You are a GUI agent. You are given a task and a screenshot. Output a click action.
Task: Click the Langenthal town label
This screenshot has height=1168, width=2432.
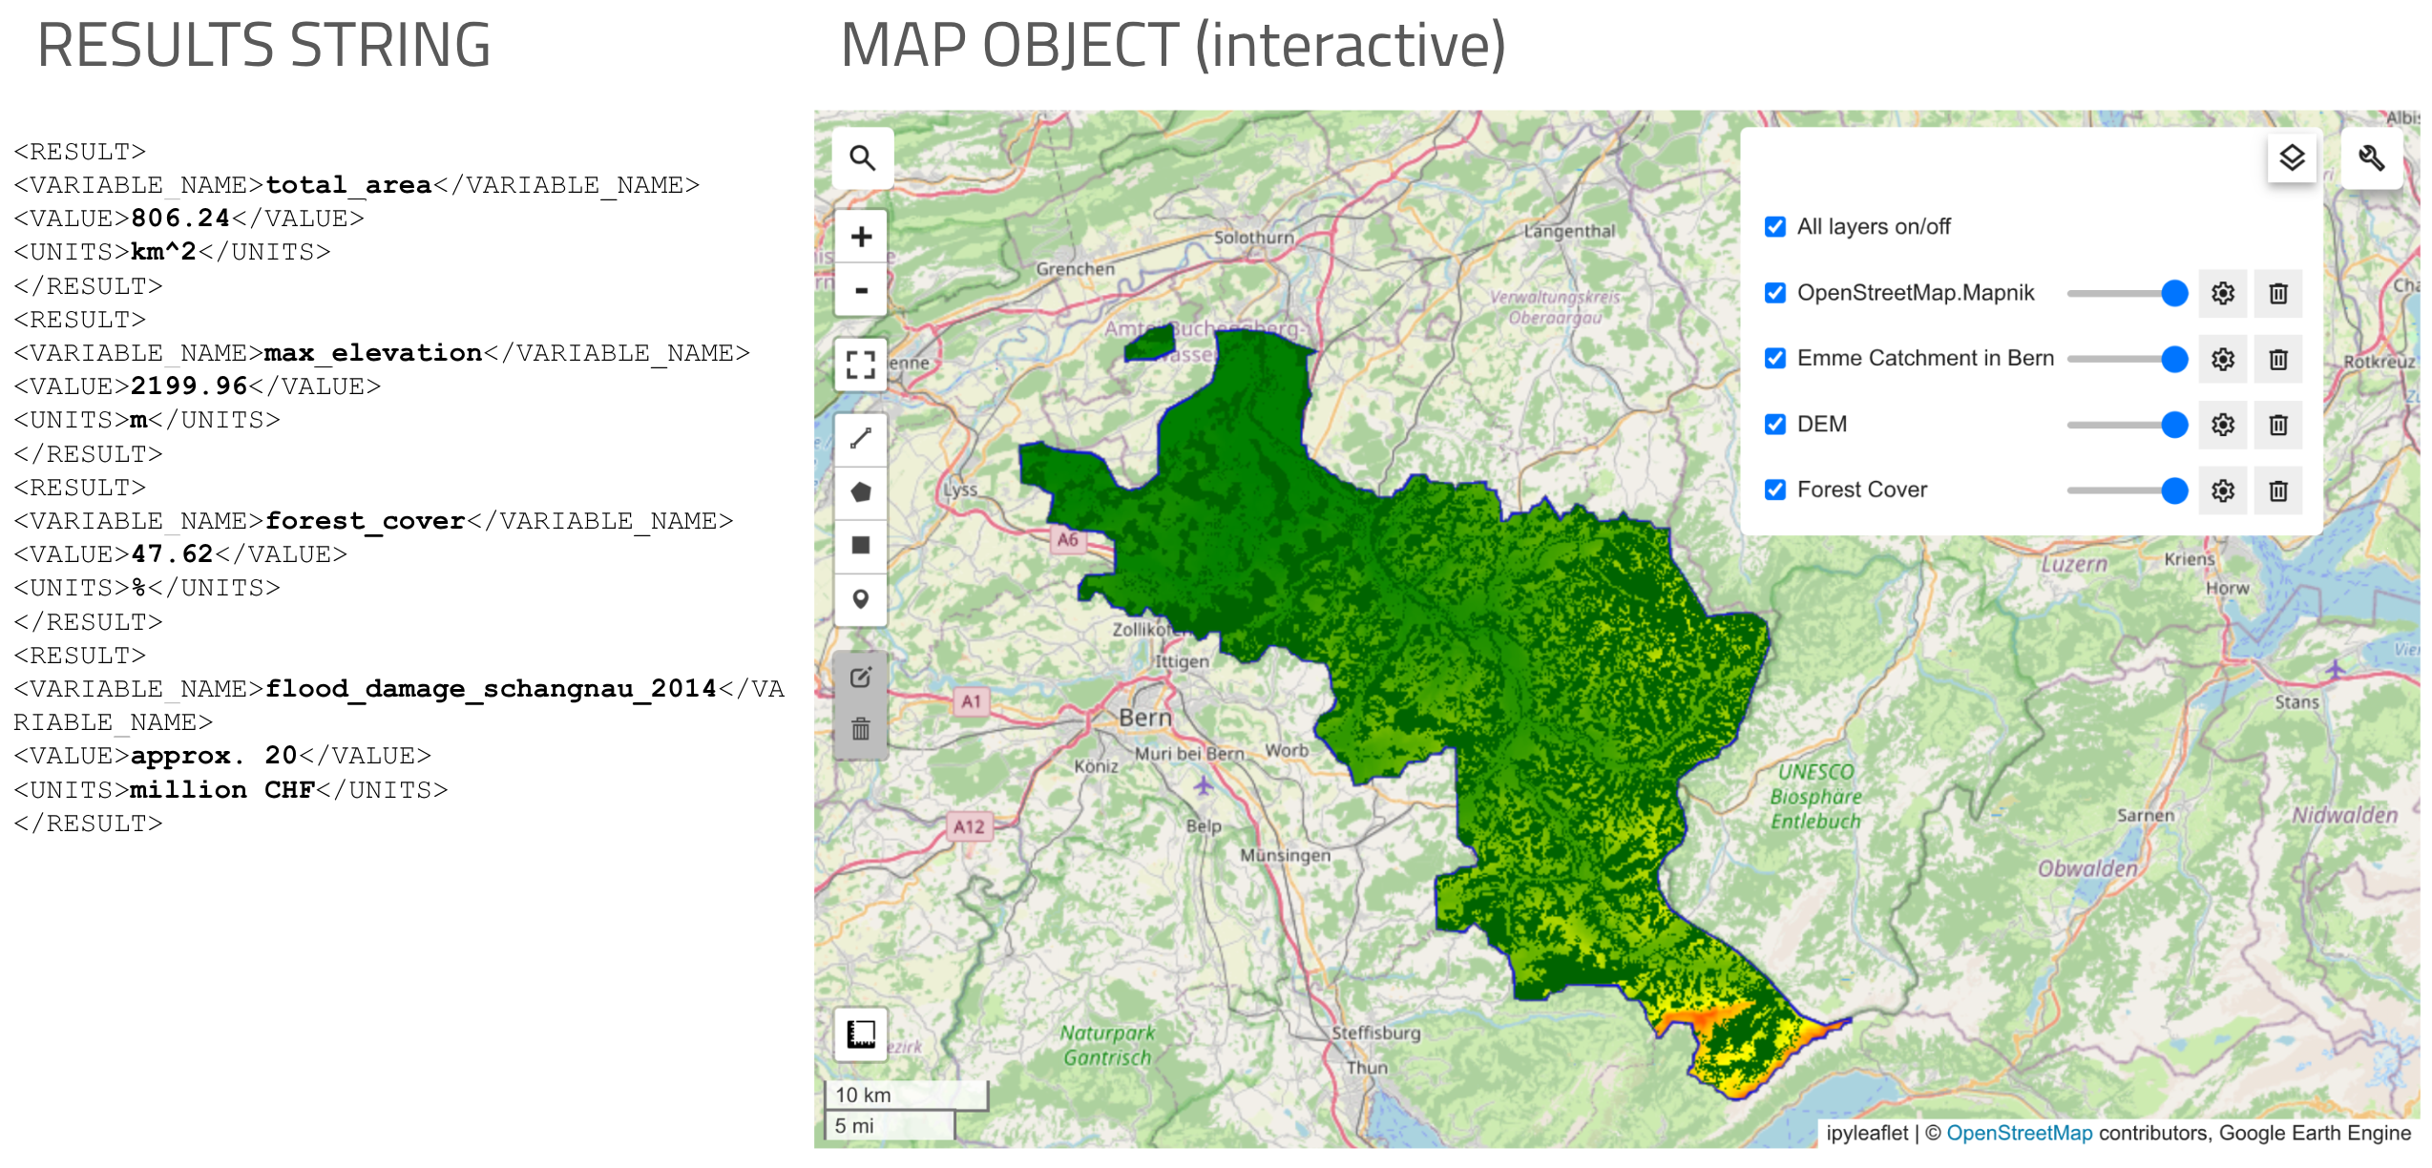click(x=1569, y=230)
